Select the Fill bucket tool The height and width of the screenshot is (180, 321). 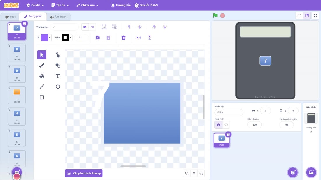42,76
